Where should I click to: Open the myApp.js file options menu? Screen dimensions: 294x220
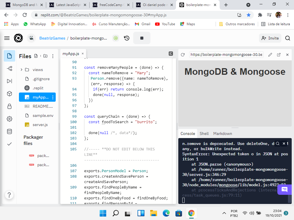click(53, 97)
